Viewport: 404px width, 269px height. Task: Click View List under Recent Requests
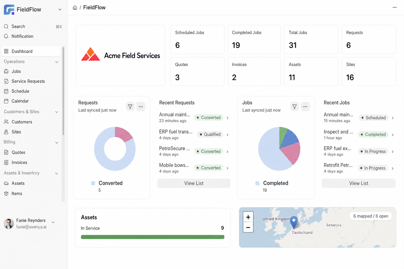[194, 183]
